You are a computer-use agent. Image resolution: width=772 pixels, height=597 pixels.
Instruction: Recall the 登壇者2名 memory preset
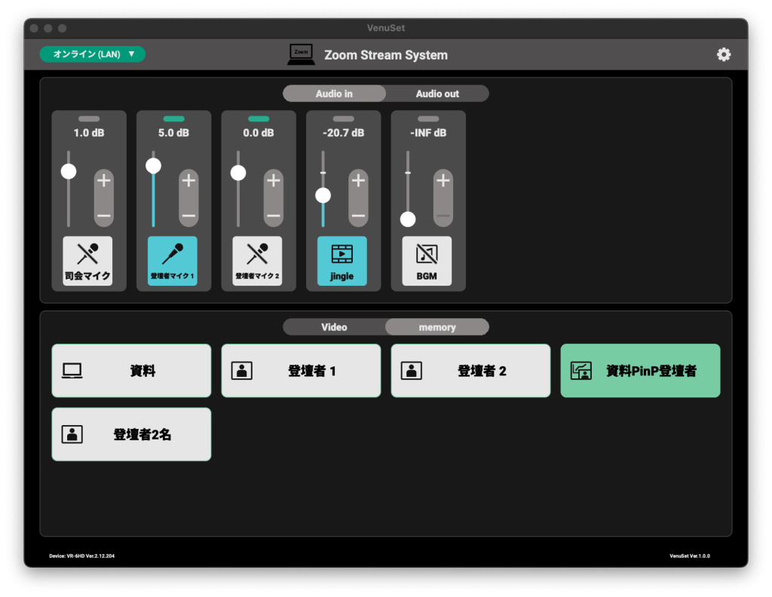point(131,434)
